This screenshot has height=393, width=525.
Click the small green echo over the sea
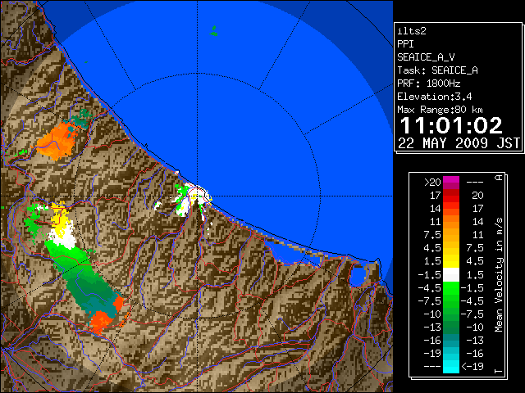pos(213,31)
